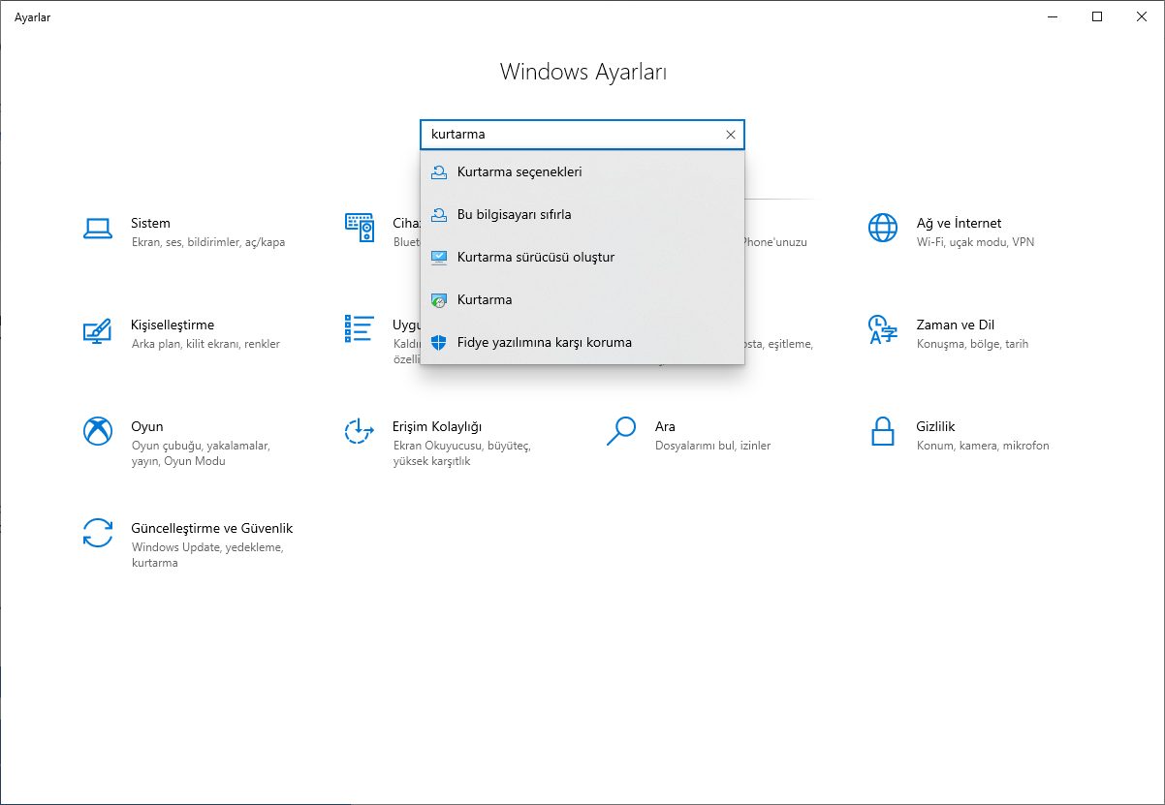This screenshot has width=1165, height=805.
Task: Clear the search box with X
Action: (x=731, y=135)
